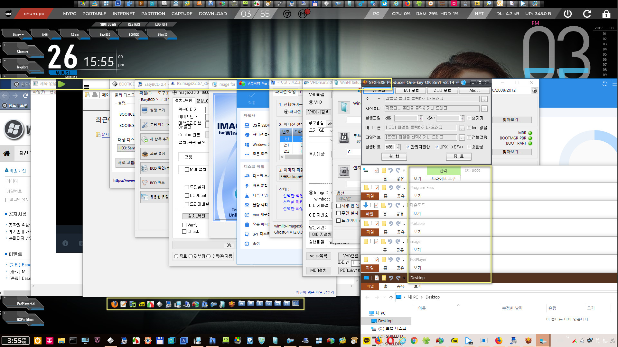Click Vdisk목록 button in VHDman
This screenshot has height=347, width=618.
coord(318,256)
